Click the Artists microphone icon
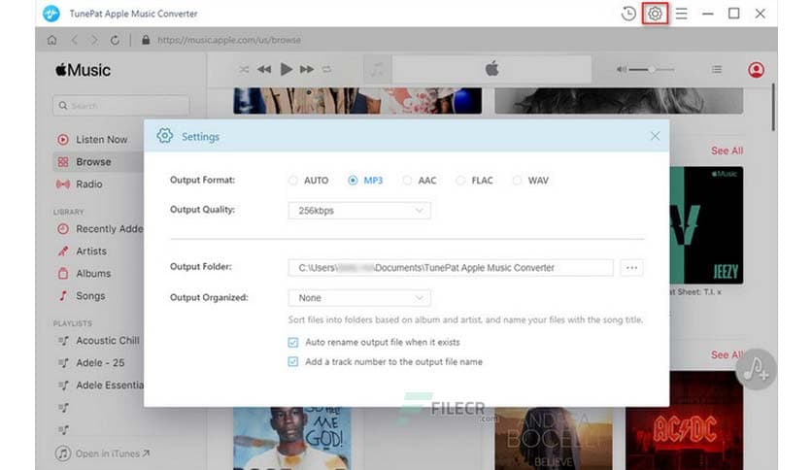This screenshot has width=812, height=470. tap(63, 252)
